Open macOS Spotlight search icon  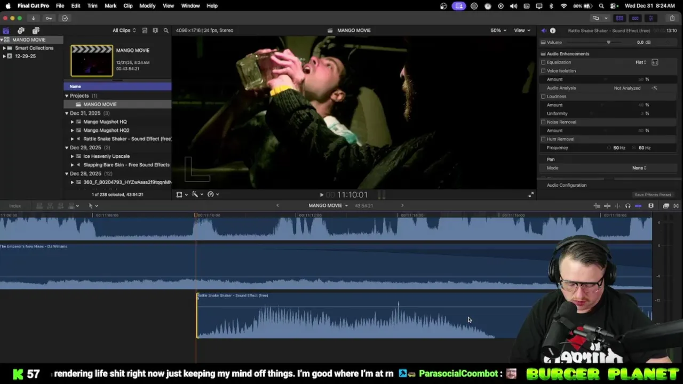[601, 6]
